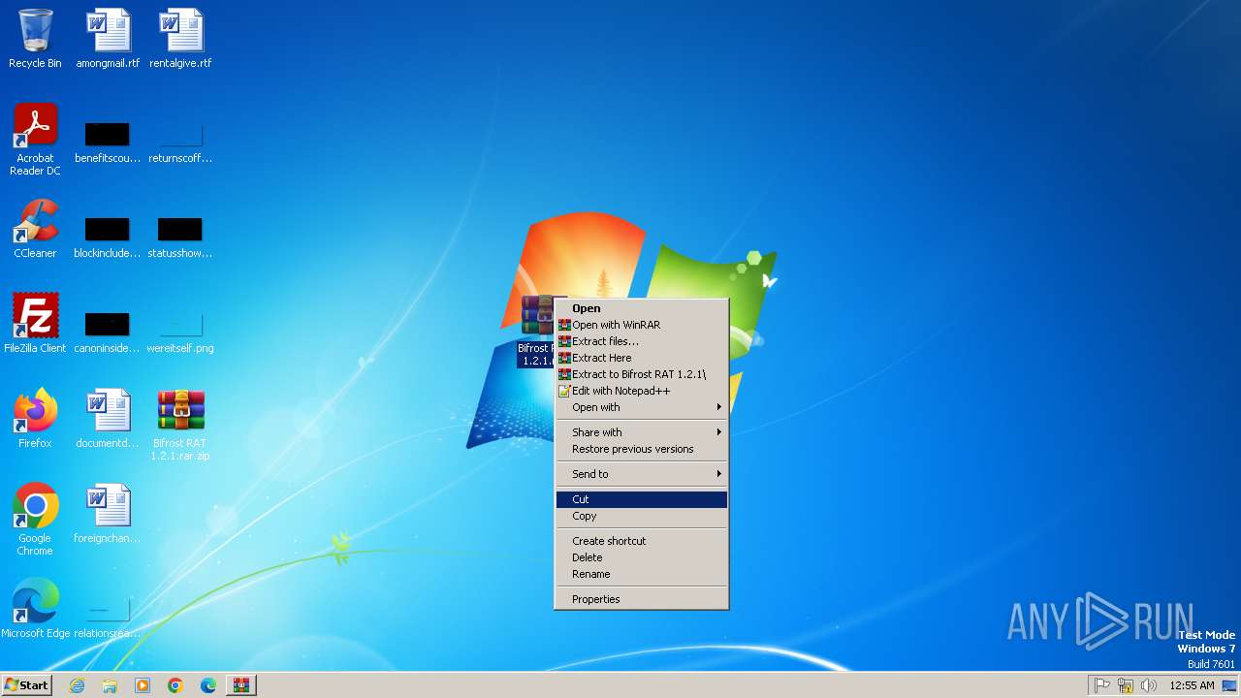Choose Create shortcut option
Viewport: 1241px width, 698px height.
point(641,541)
